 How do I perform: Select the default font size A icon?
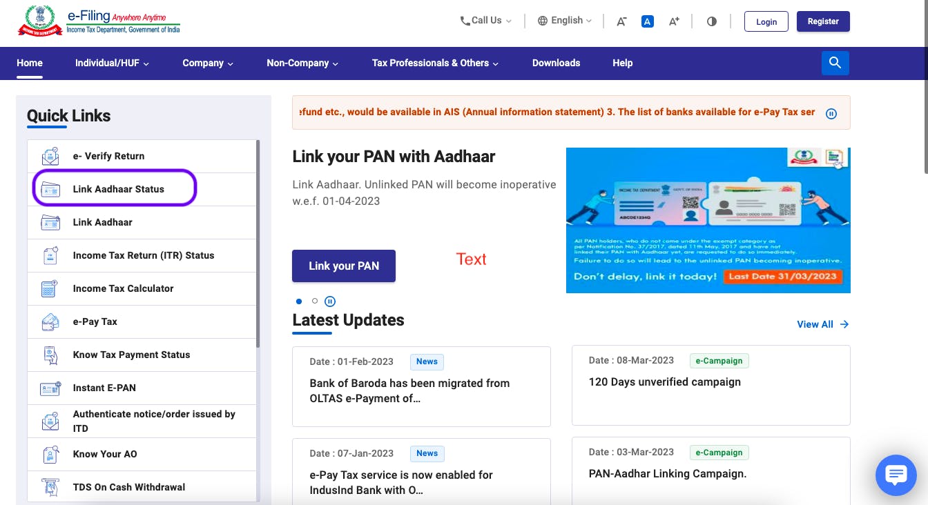647,21
